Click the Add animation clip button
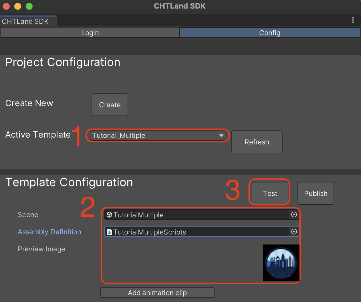Image resolution: width=361 pixels, height=302 pixels. [157, 293]
